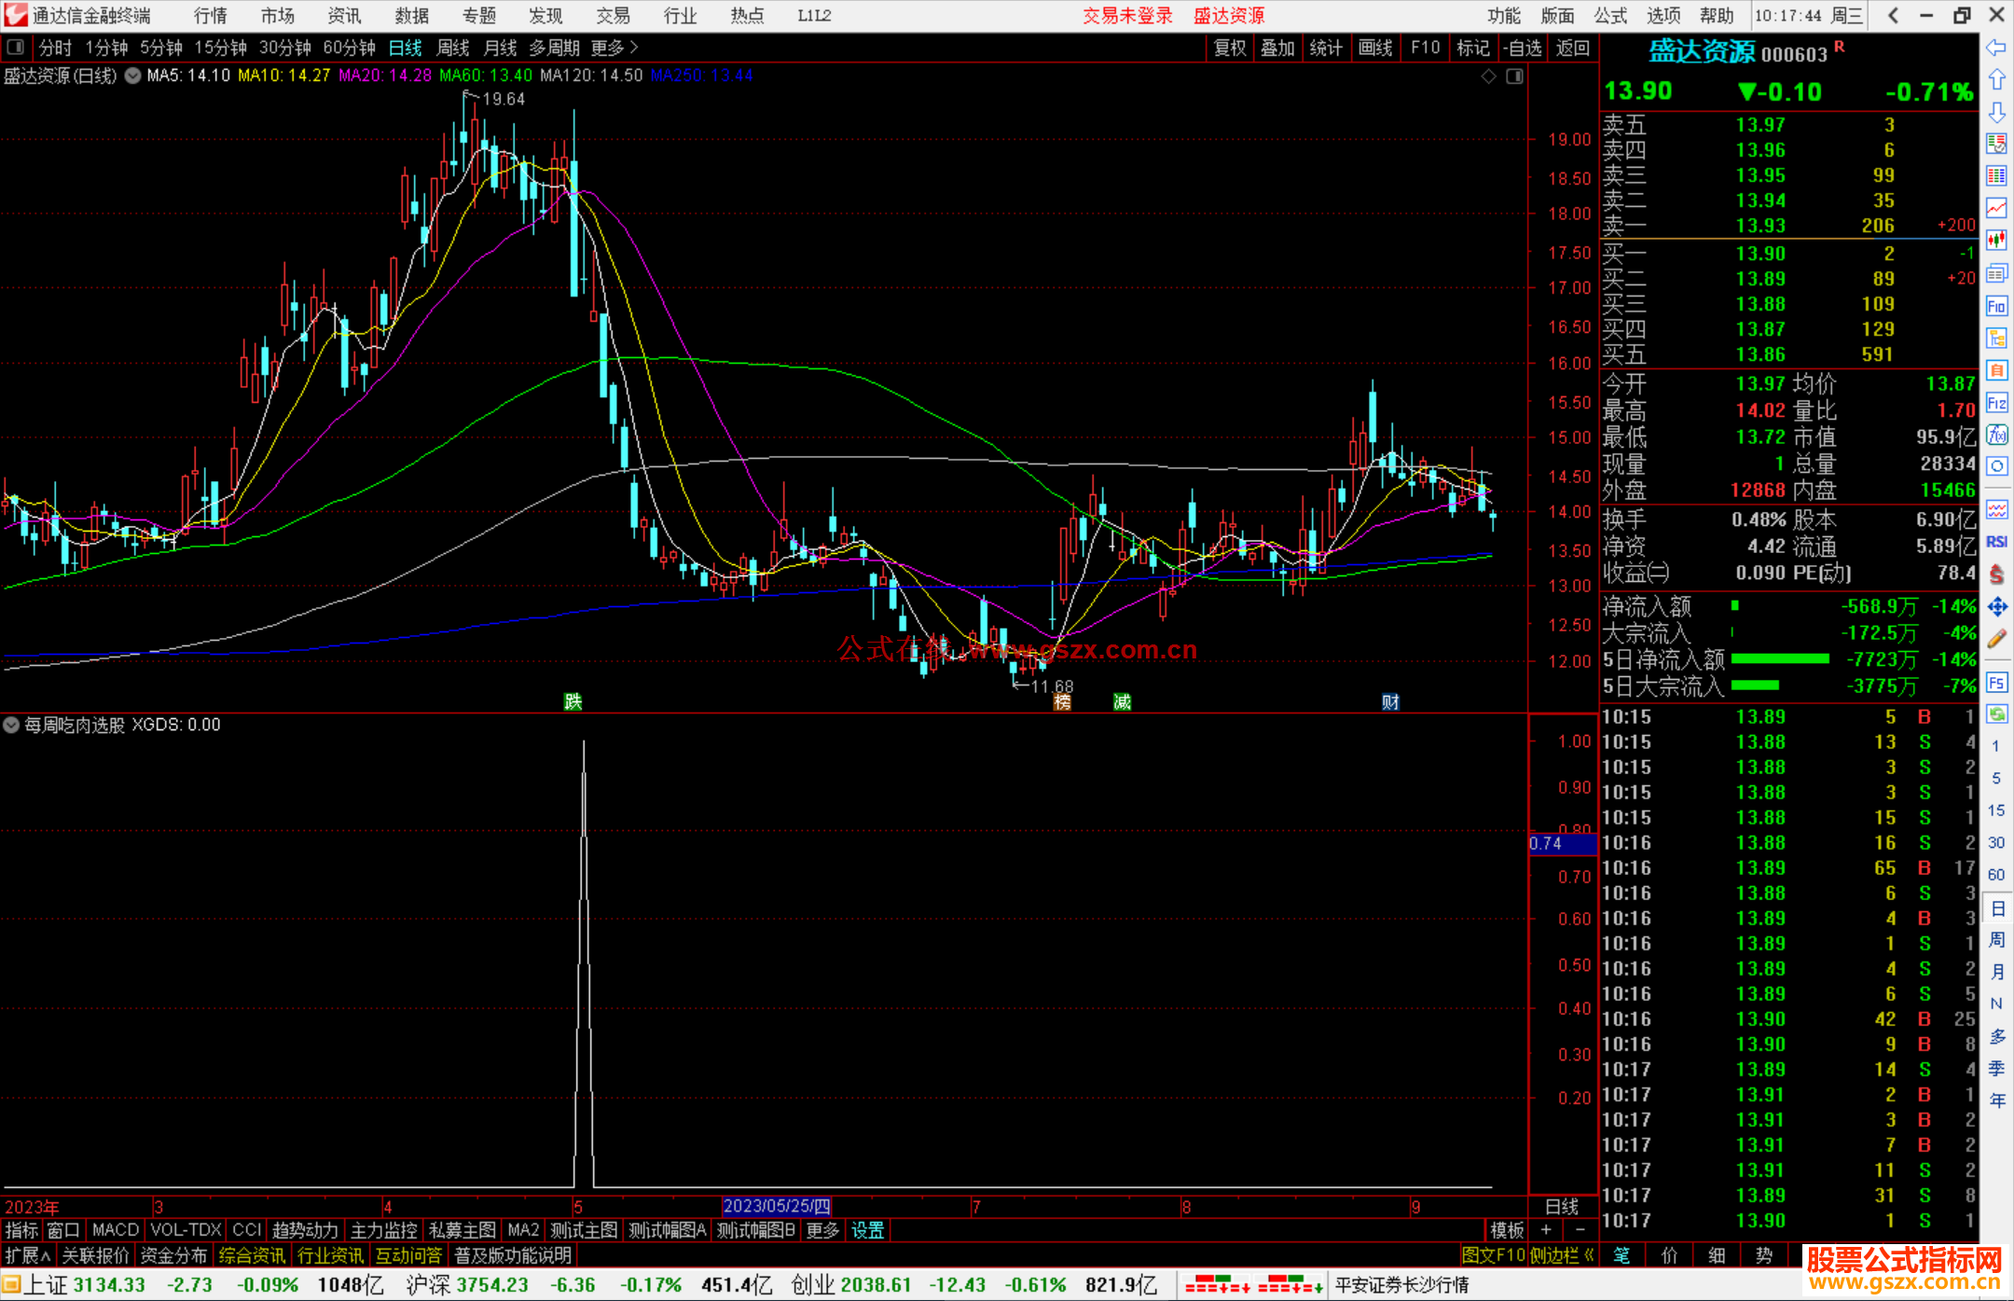Click the 设置 indicator settings link

(867, 1230)
